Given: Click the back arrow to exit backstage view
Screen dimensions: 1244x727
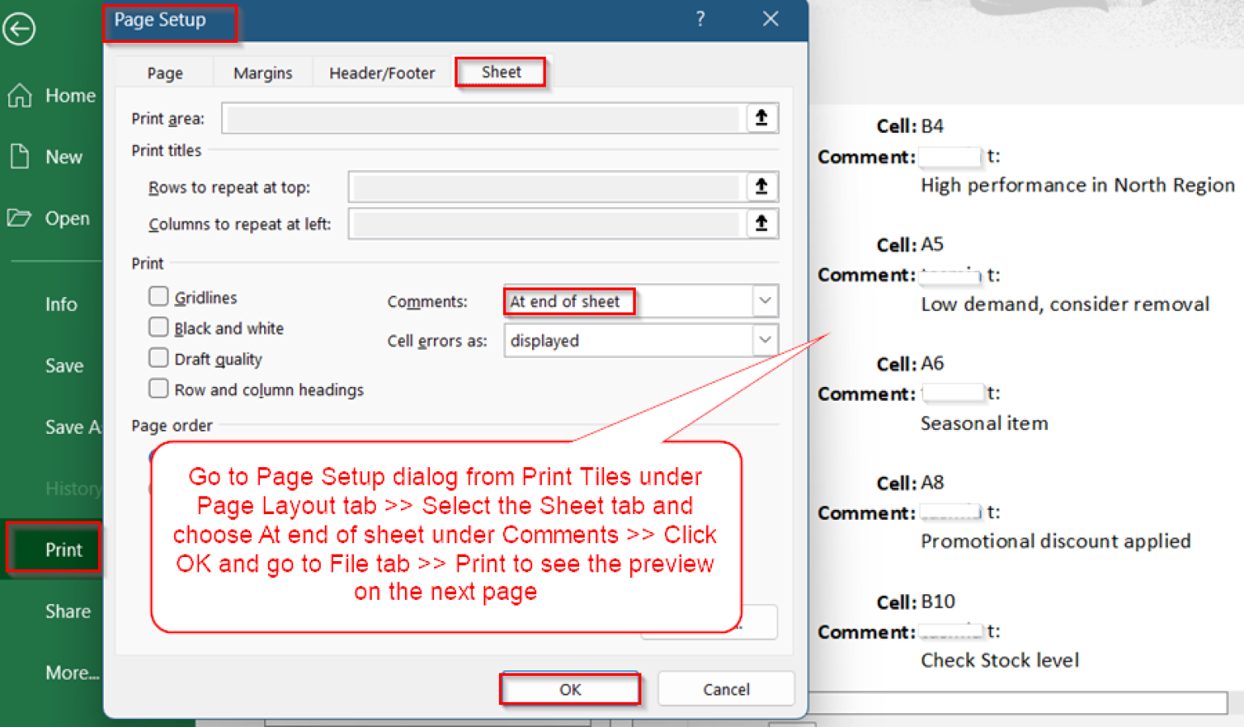Looking at the screenshot, I should (19, 29).
